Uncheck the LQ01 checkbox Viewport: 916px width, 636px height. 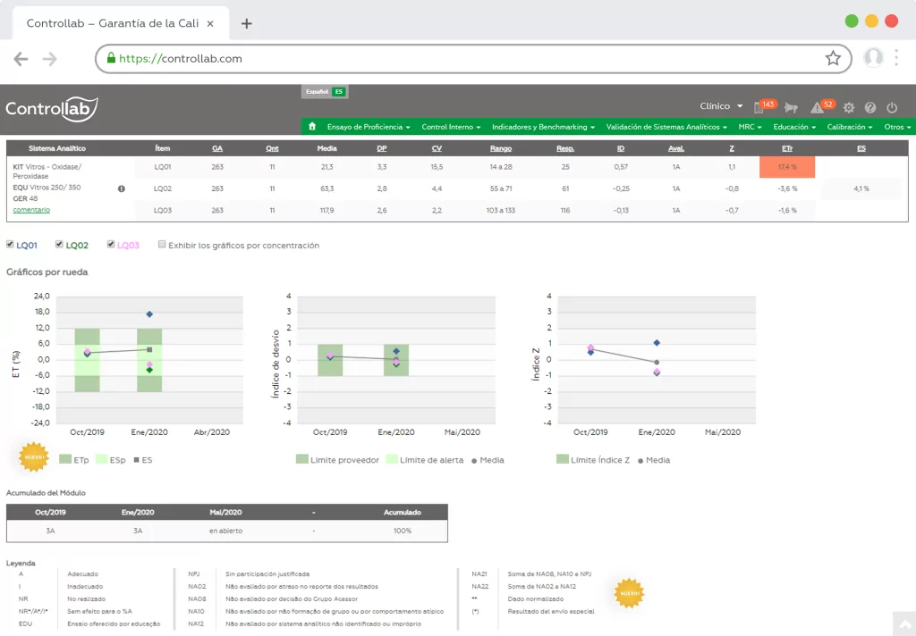tap(11, 245)
